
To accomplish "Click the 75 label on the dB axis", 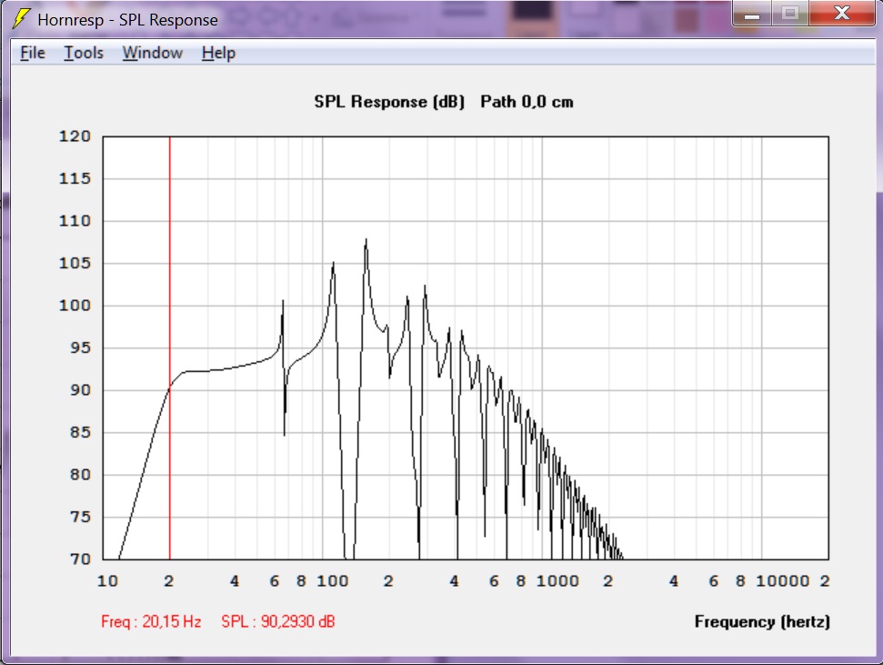I will pos(81,517).
